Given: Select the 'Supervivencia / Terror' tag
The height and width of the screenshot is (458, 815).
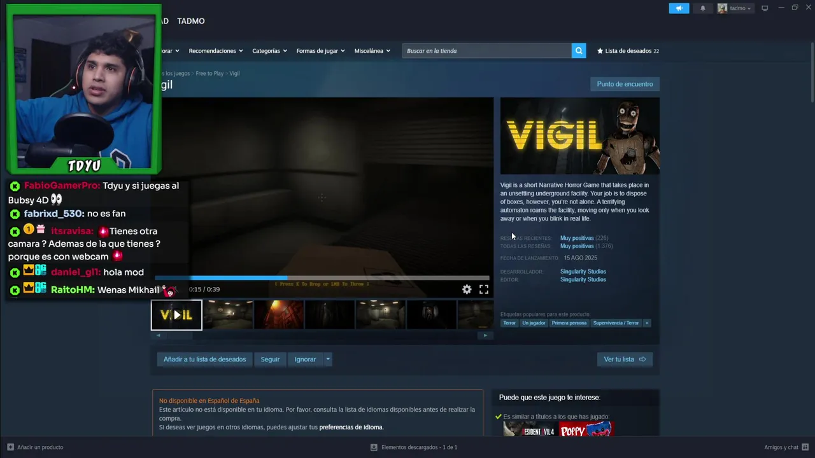Looking at the screenshot, I should point(616,323).
